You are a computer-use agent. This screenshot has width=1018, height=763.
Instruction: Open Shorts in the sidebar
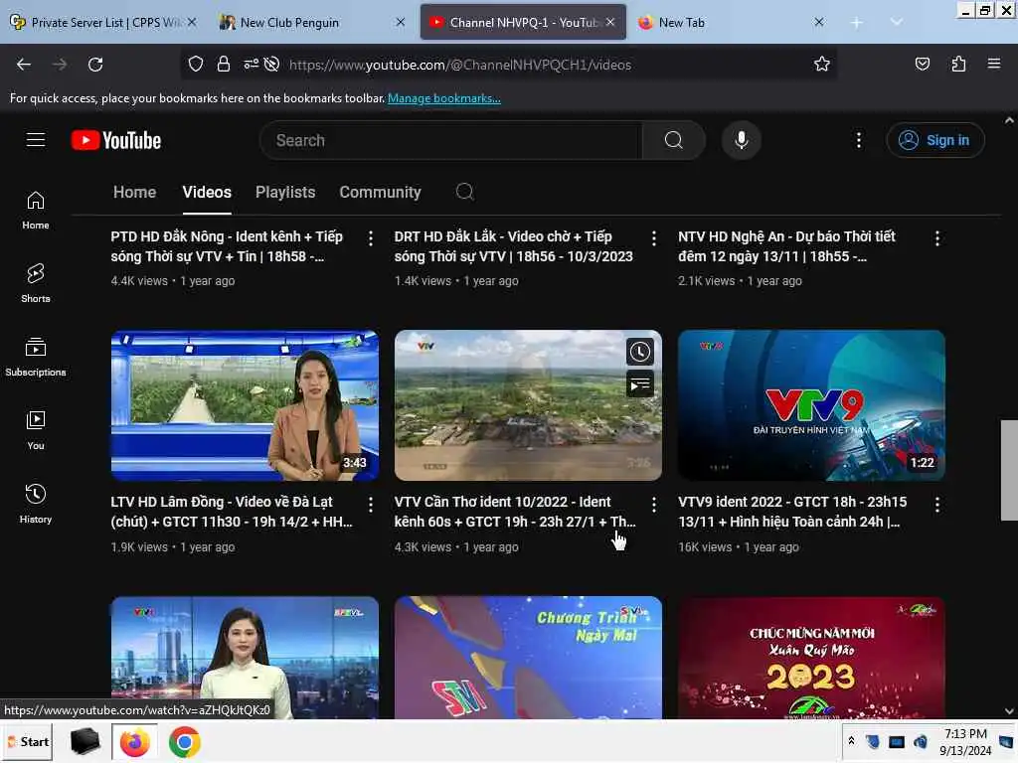pyautogui.click(x=36, y=283)
